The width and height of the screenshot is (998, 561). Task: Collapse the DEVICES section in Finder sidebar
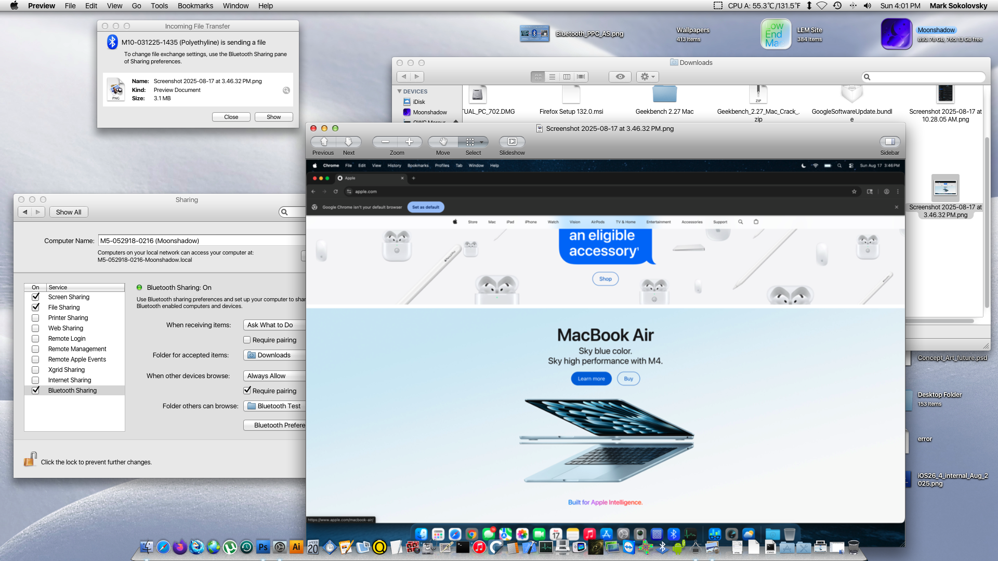(x=399, y=91)
